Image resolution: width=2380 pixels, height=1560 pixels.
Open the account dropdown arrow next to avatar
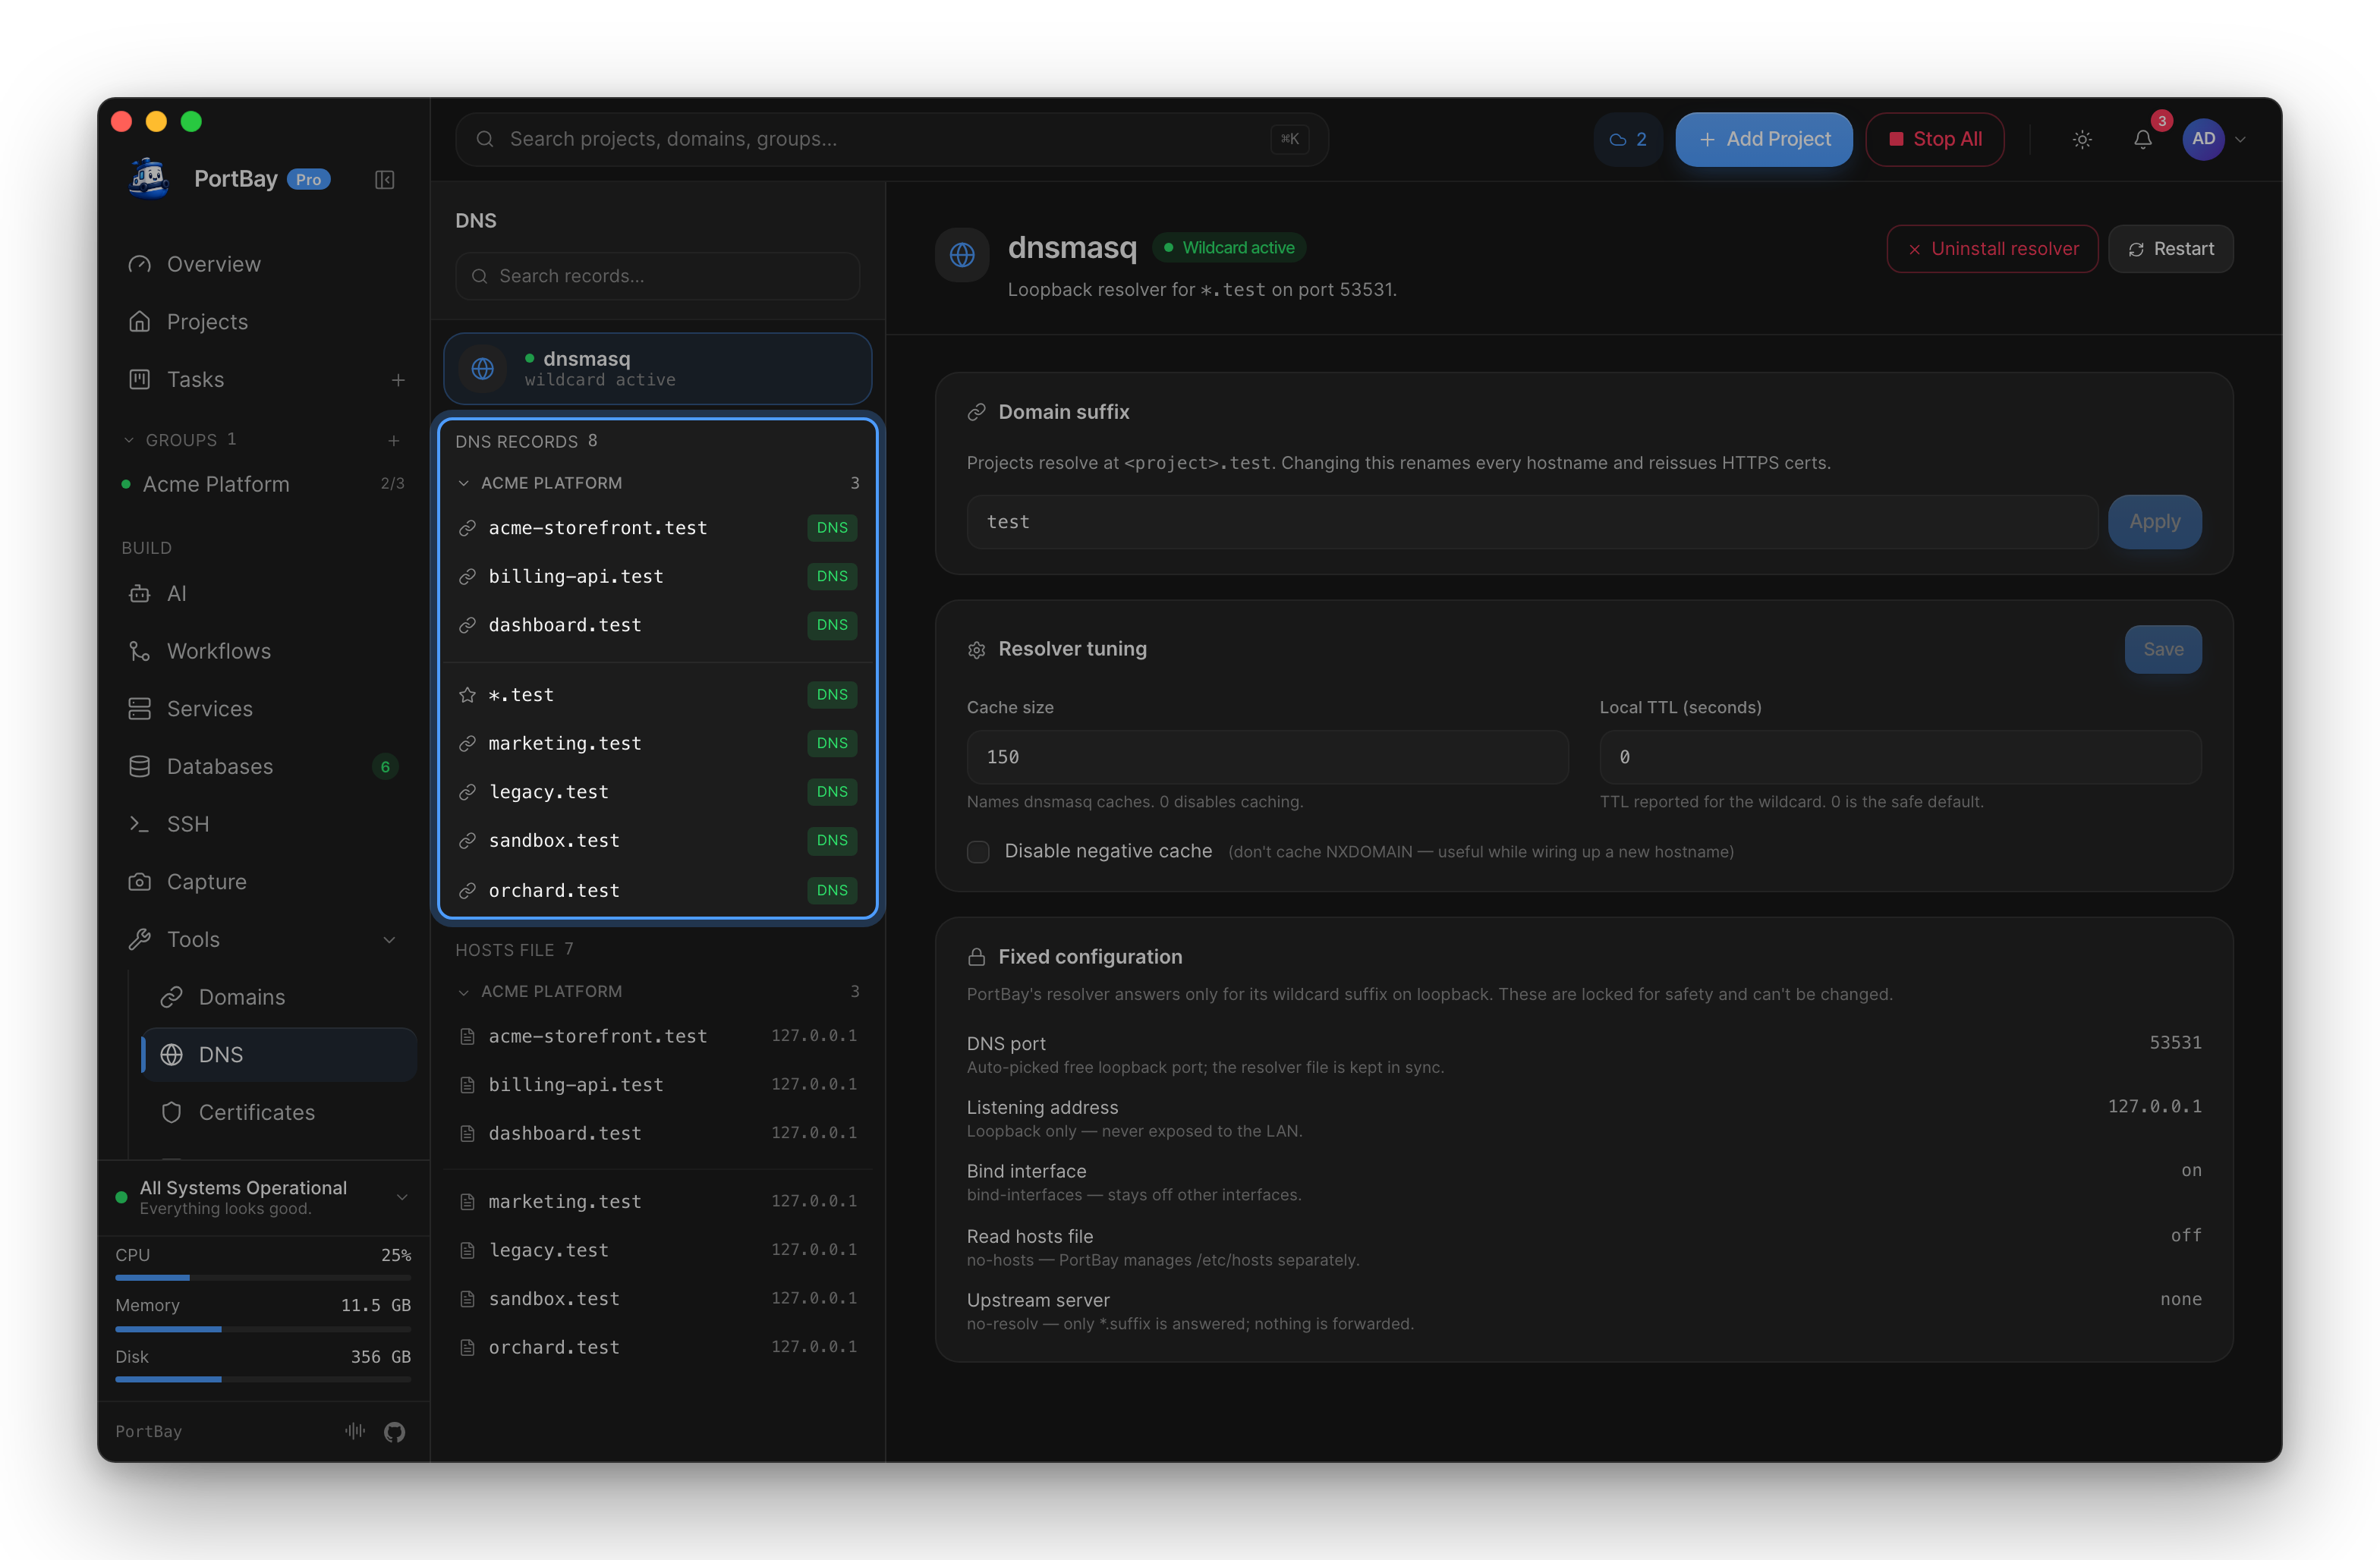pos(2240,140)
